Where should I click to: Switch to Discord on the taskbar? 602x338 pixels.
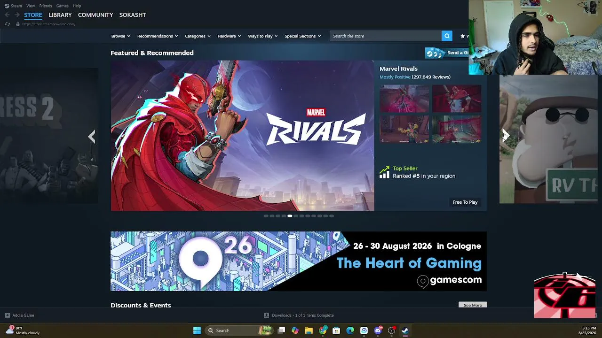point(378,330)
